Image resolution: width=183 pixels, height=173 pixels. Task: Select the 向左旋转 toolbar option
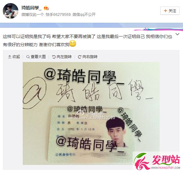[64, 57]
